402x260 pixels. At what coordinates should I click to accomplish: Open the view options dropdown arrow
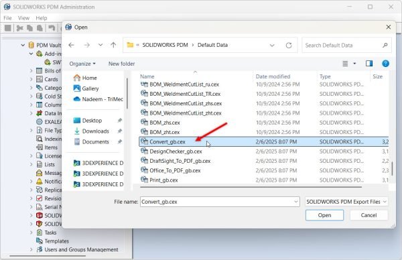(355, 64)
